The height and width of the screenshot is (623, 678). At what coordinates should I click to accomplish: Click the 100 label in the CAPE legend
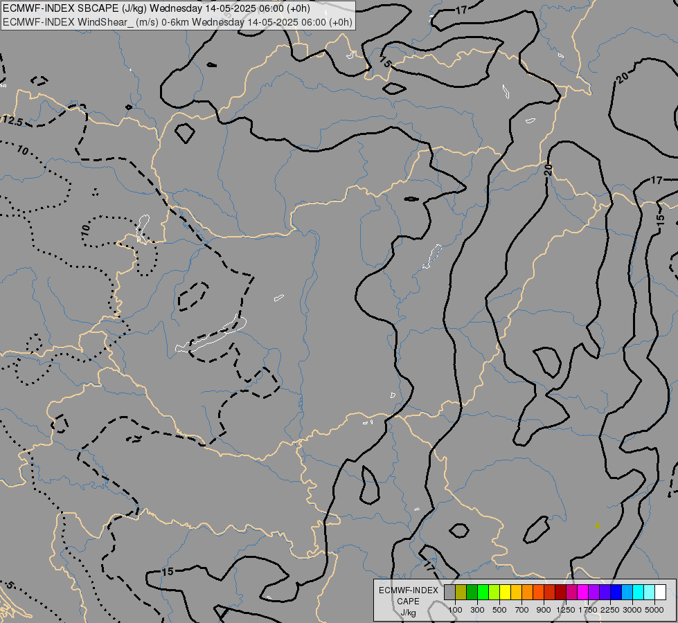click(455, 610)
